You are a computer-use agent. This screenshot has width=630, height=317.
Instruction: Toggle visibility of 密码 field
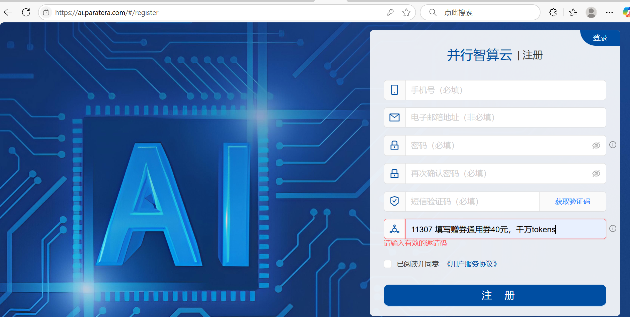pyautogui.click(x=596, y=145)
